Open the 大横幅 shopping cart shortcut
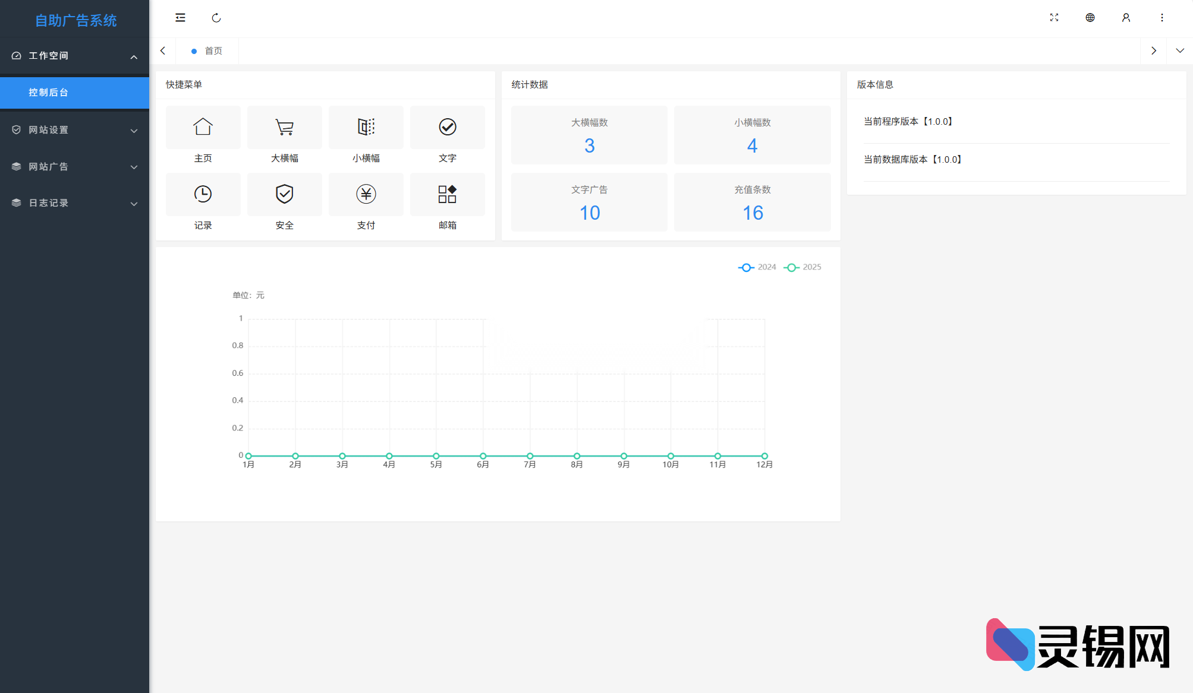Viewport: 1193px width, 693px height. click(285, 127)
